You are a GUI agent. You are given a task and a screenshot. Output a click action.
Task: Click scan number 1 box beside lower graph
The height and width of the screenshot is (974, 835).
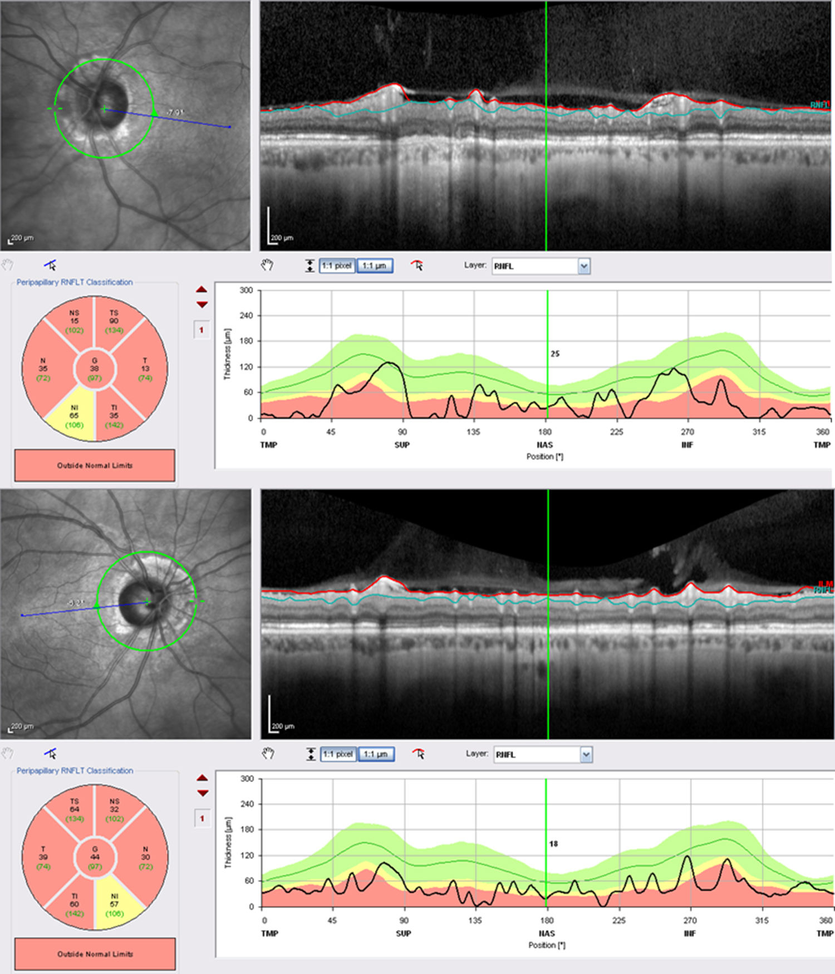tap(202, 819)
